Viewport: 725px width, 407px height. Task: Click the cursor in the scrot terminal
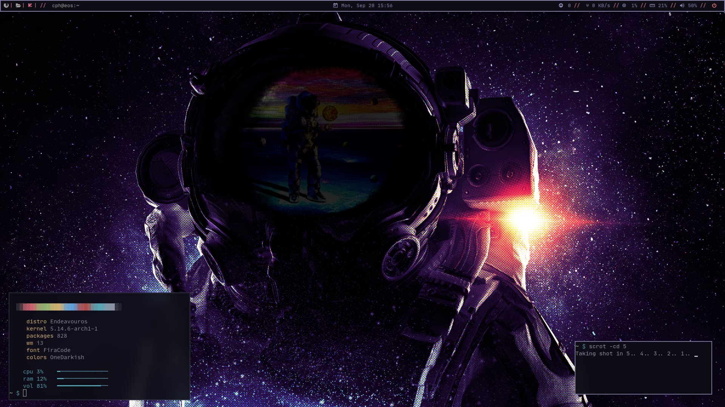696,356
